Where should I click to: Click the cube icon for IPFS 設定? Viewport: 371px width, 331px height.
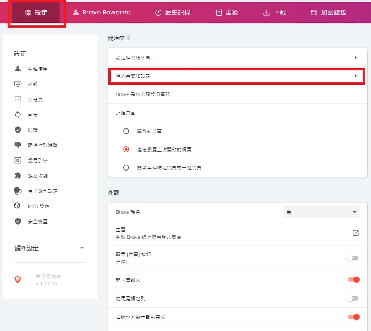tap(18, 206)
